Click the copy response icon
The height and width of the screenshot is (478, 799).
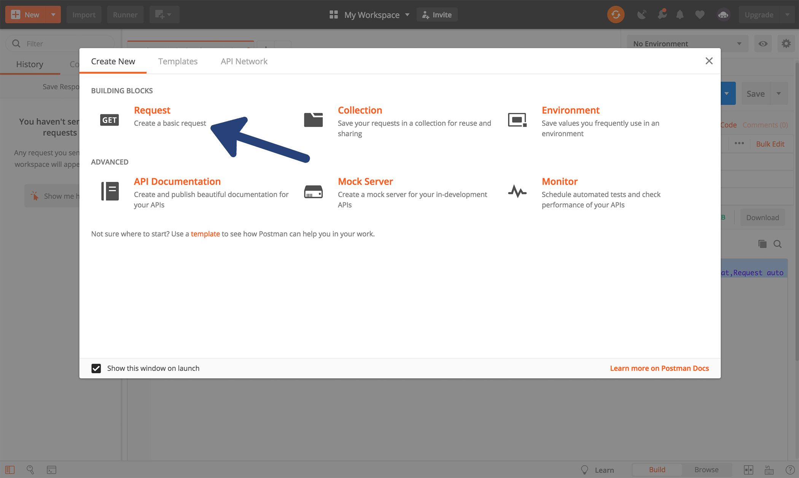(x=762, y=244)
